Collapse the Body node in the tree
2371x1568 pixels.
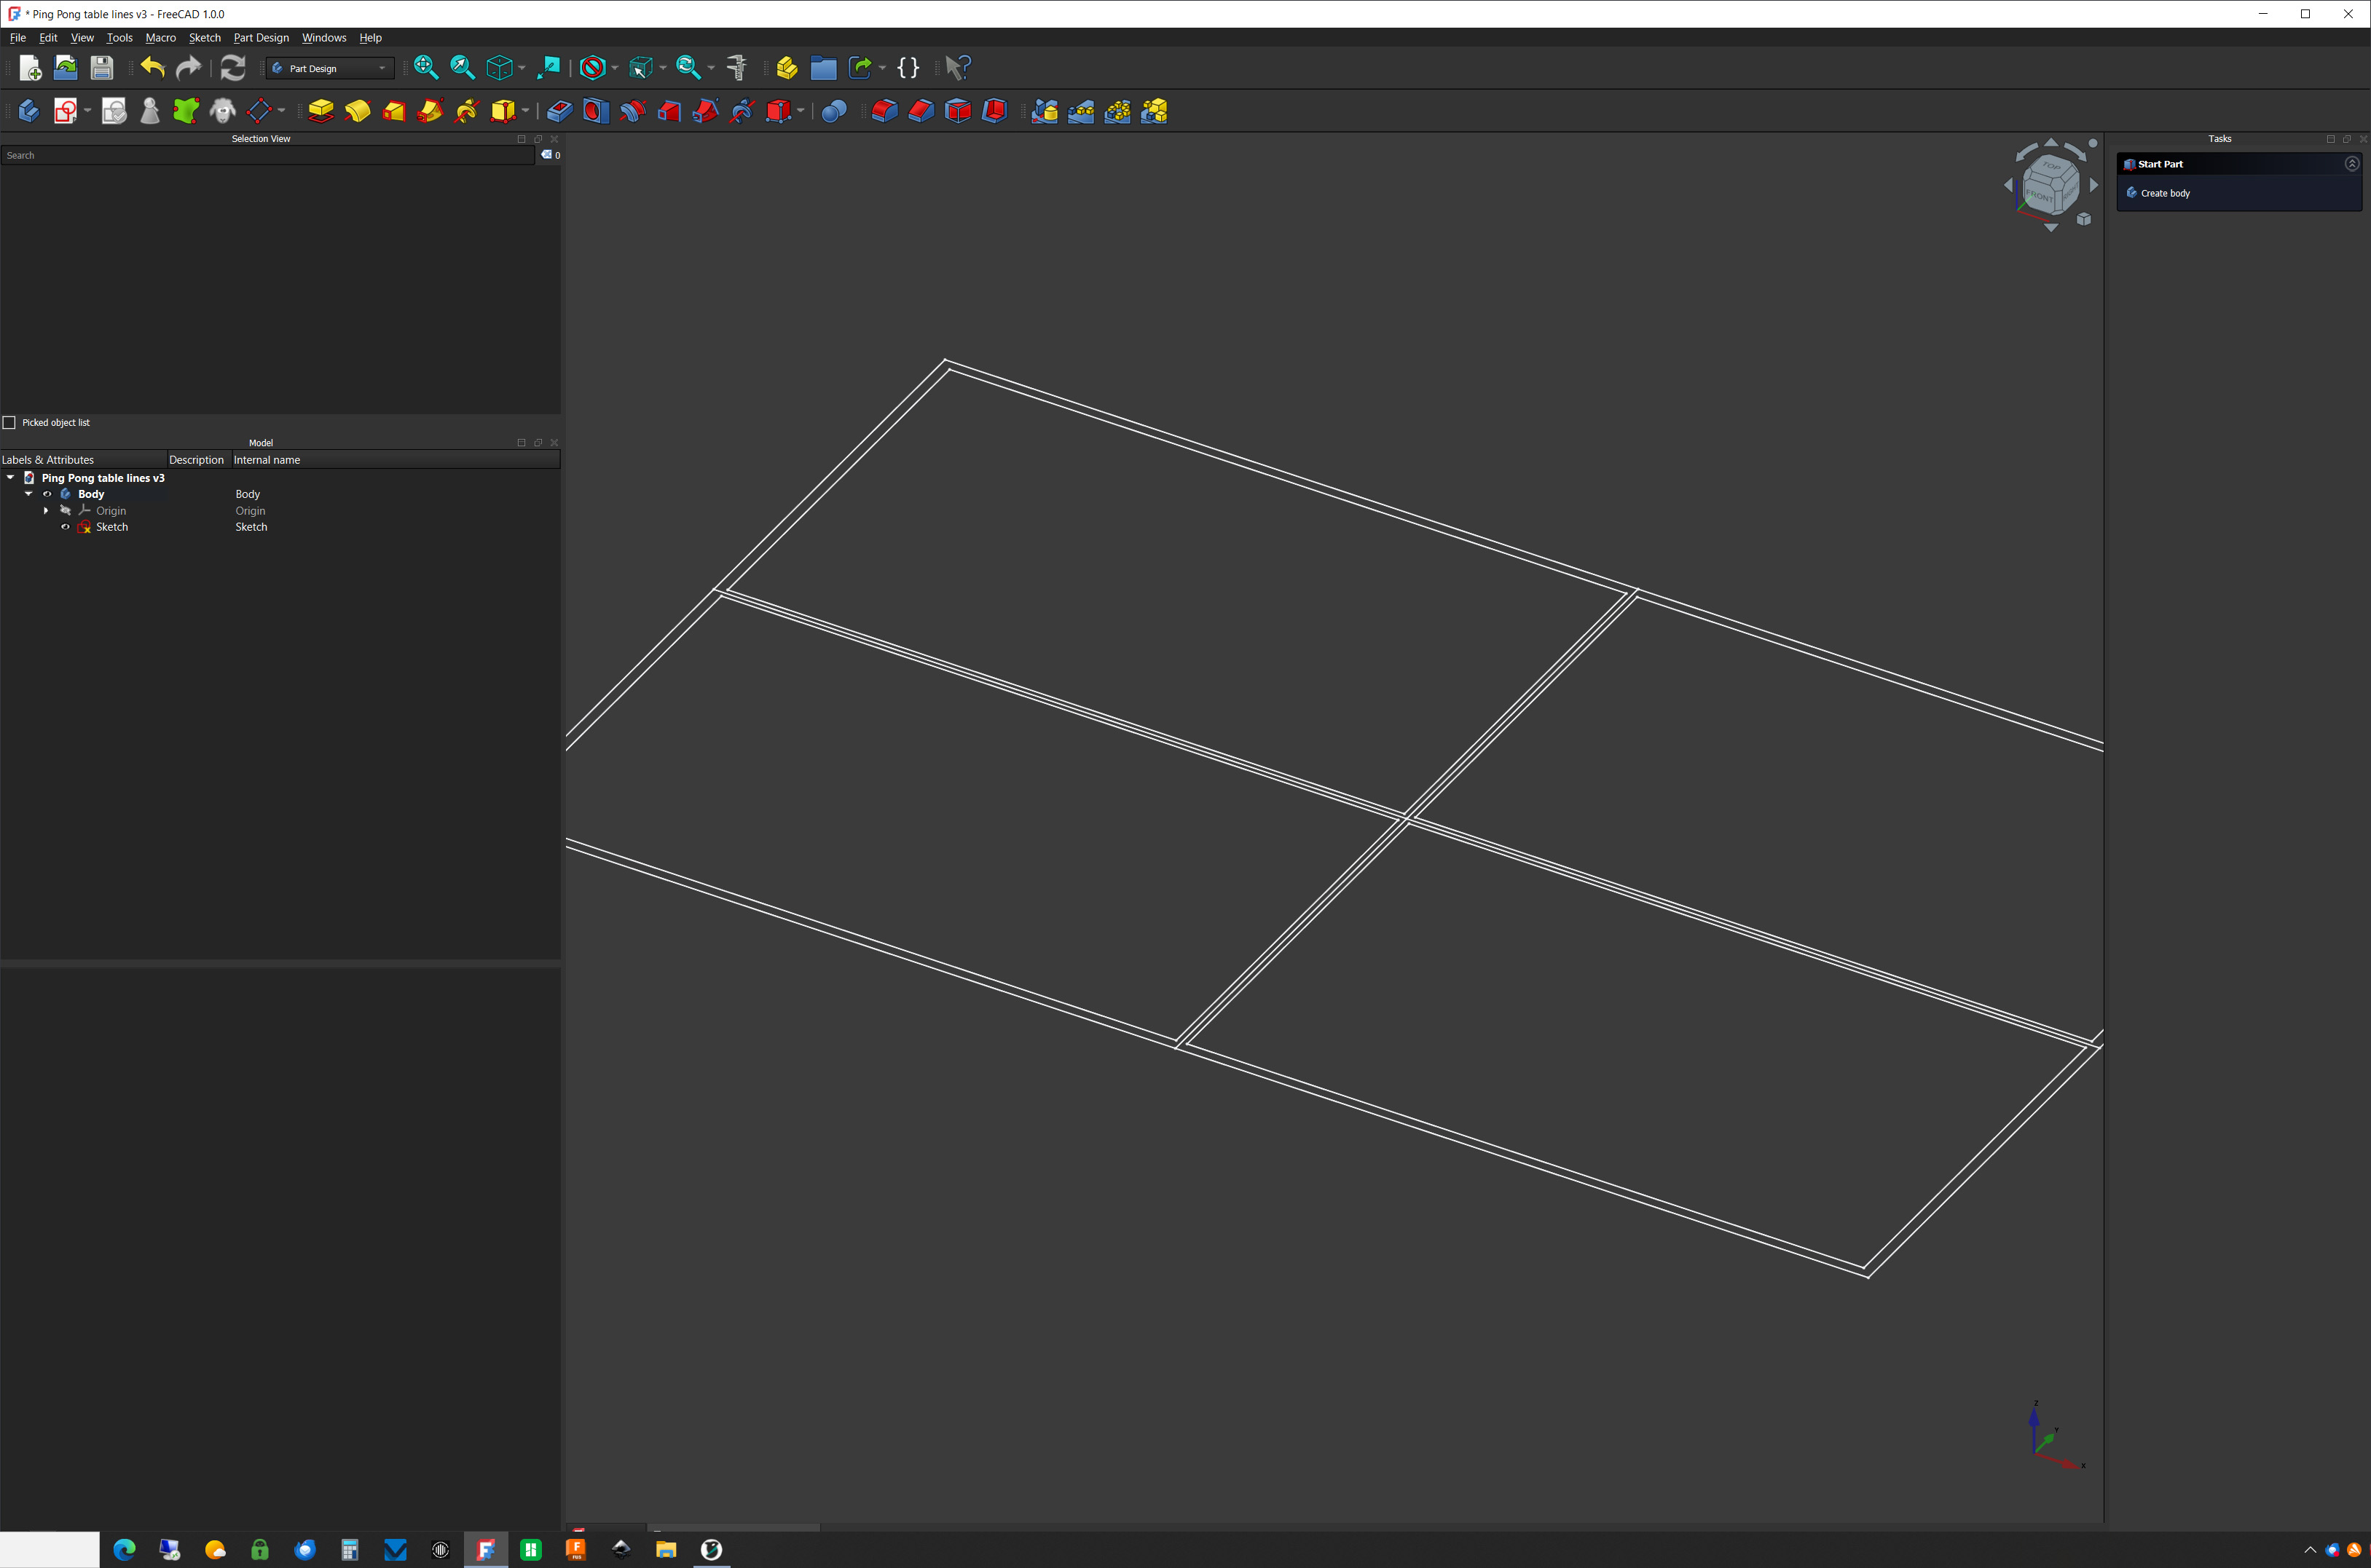(28, 493)
